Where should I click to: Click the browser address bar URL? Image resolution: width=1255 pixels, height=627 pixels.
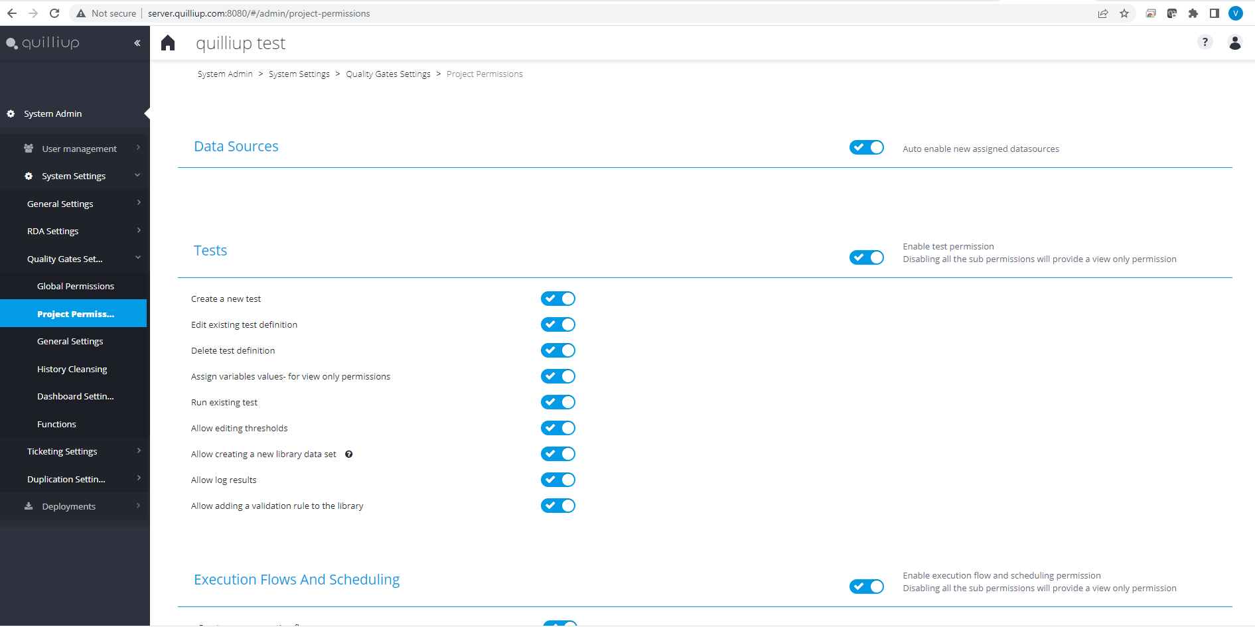(x=259, y=13)
